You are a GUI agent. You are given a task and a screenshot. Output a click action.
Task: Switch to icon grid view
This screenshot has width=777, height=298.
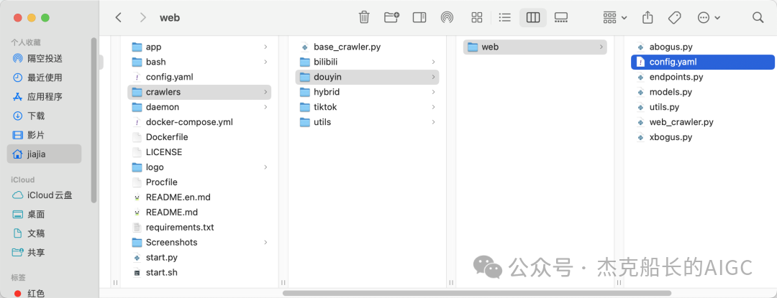[x=477, y=18]
